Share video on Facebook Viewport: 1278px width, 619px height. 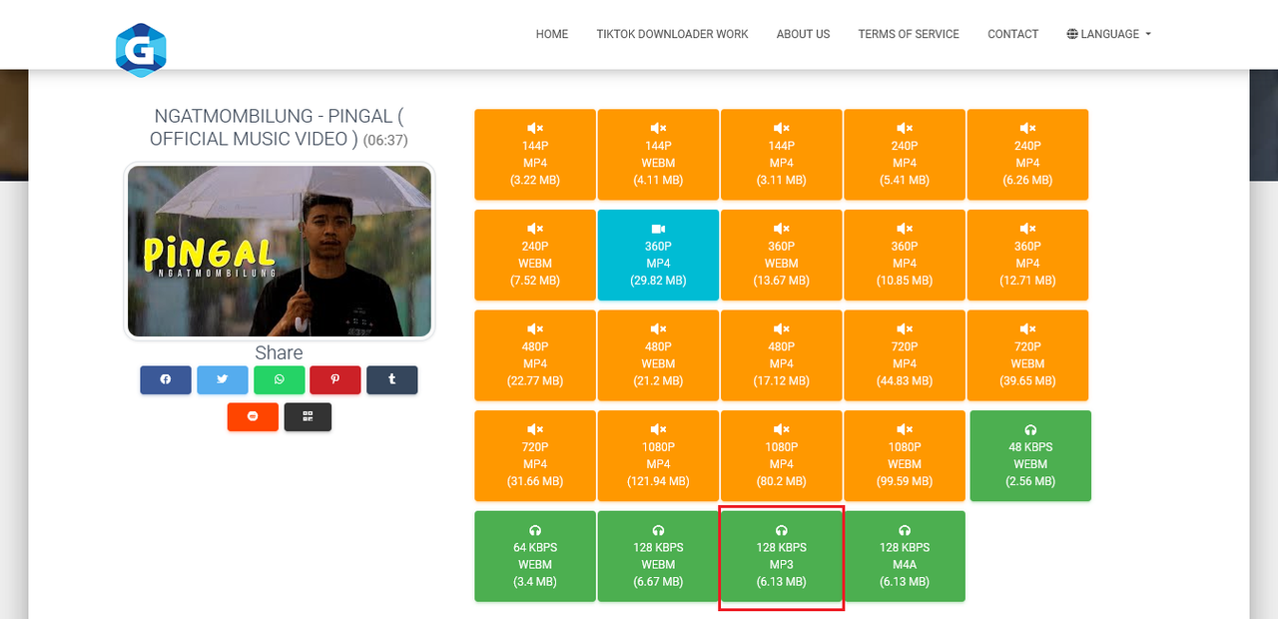point(166,379)
